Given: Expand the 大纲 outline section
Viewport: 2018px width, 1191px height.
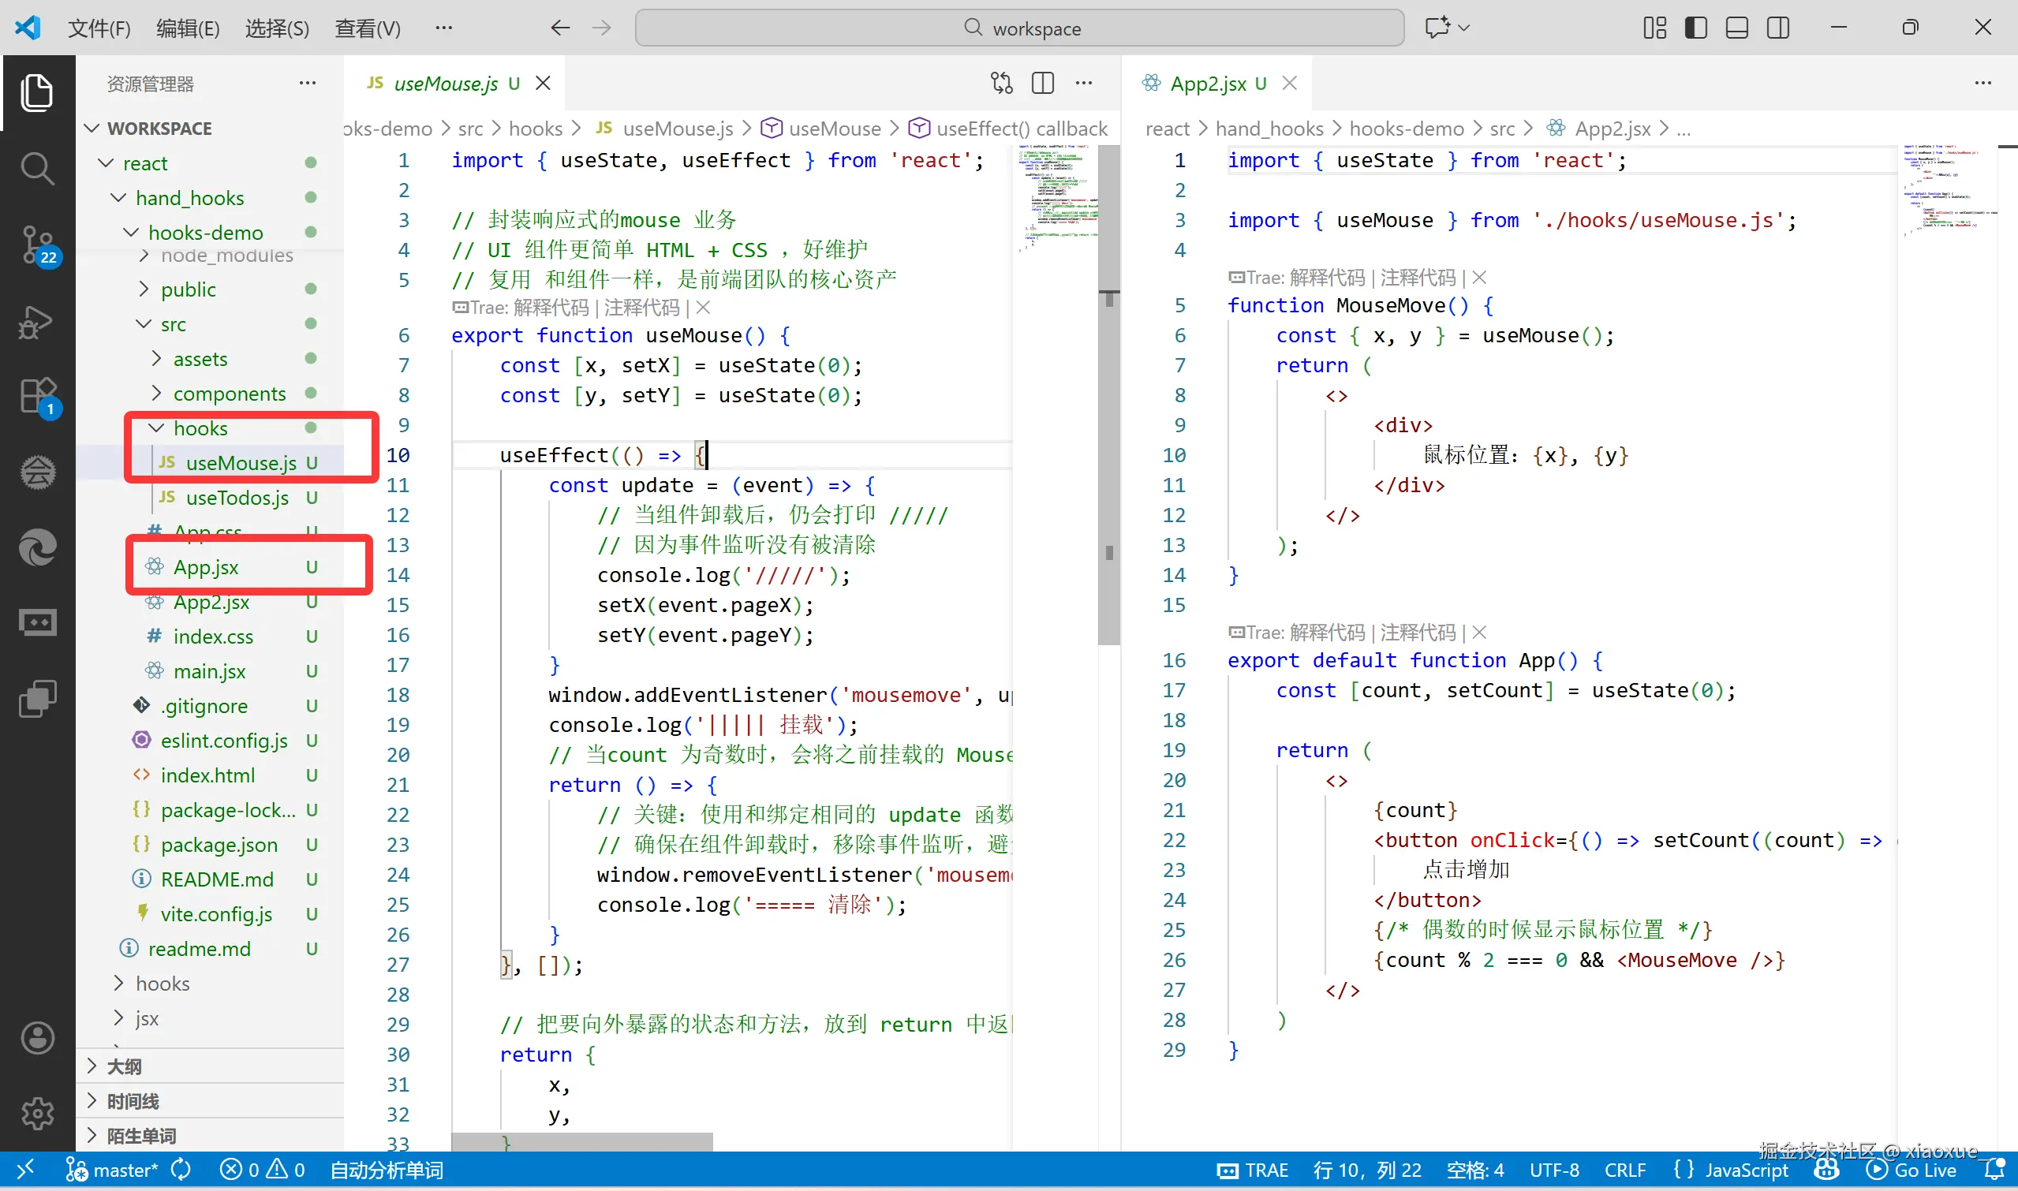Looking at the screenshot, I should [125, 1066].
